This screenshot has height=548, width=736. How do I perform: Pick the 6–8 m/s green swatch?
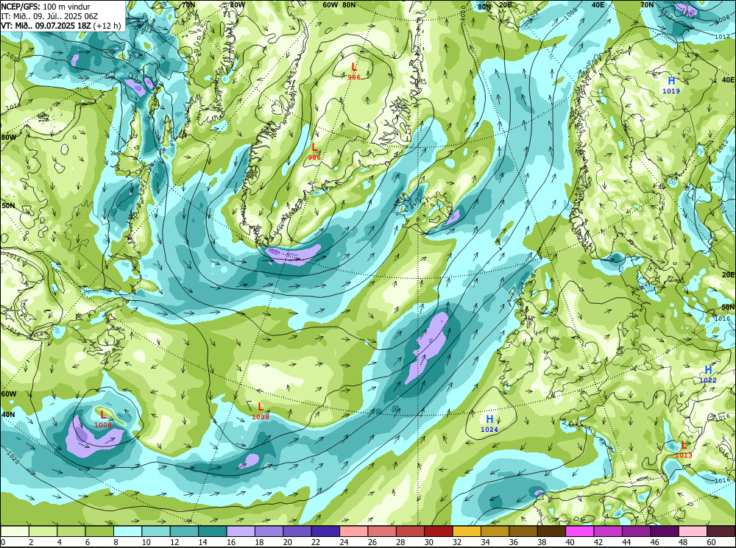(99, 531)
